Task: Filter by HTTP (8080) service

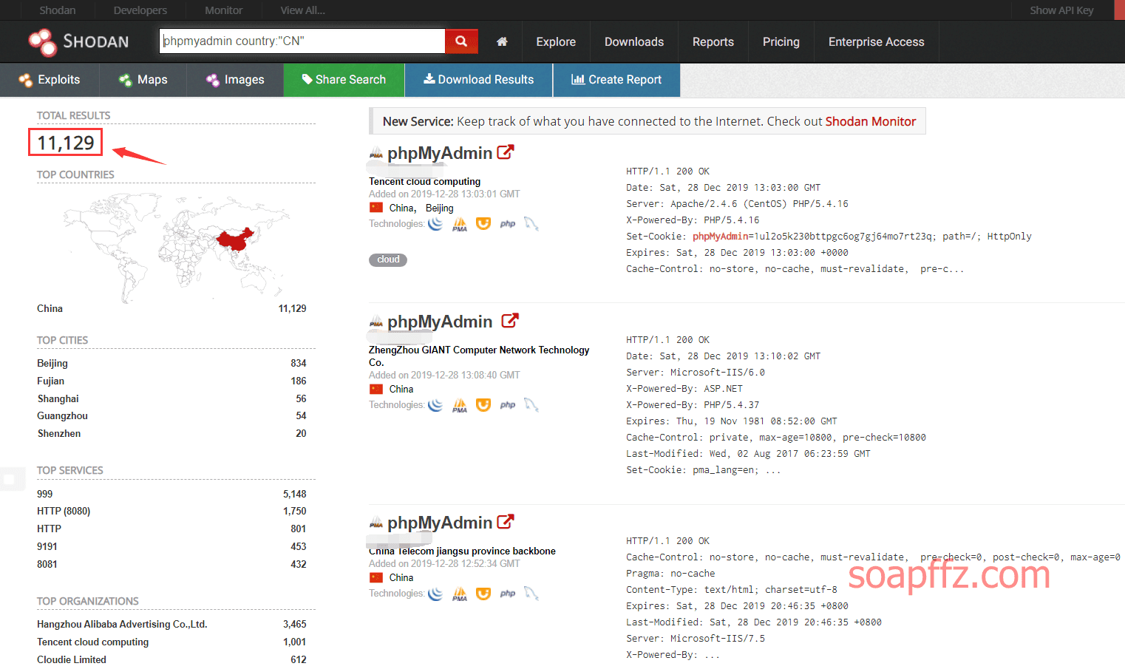Action: (64, 511)
